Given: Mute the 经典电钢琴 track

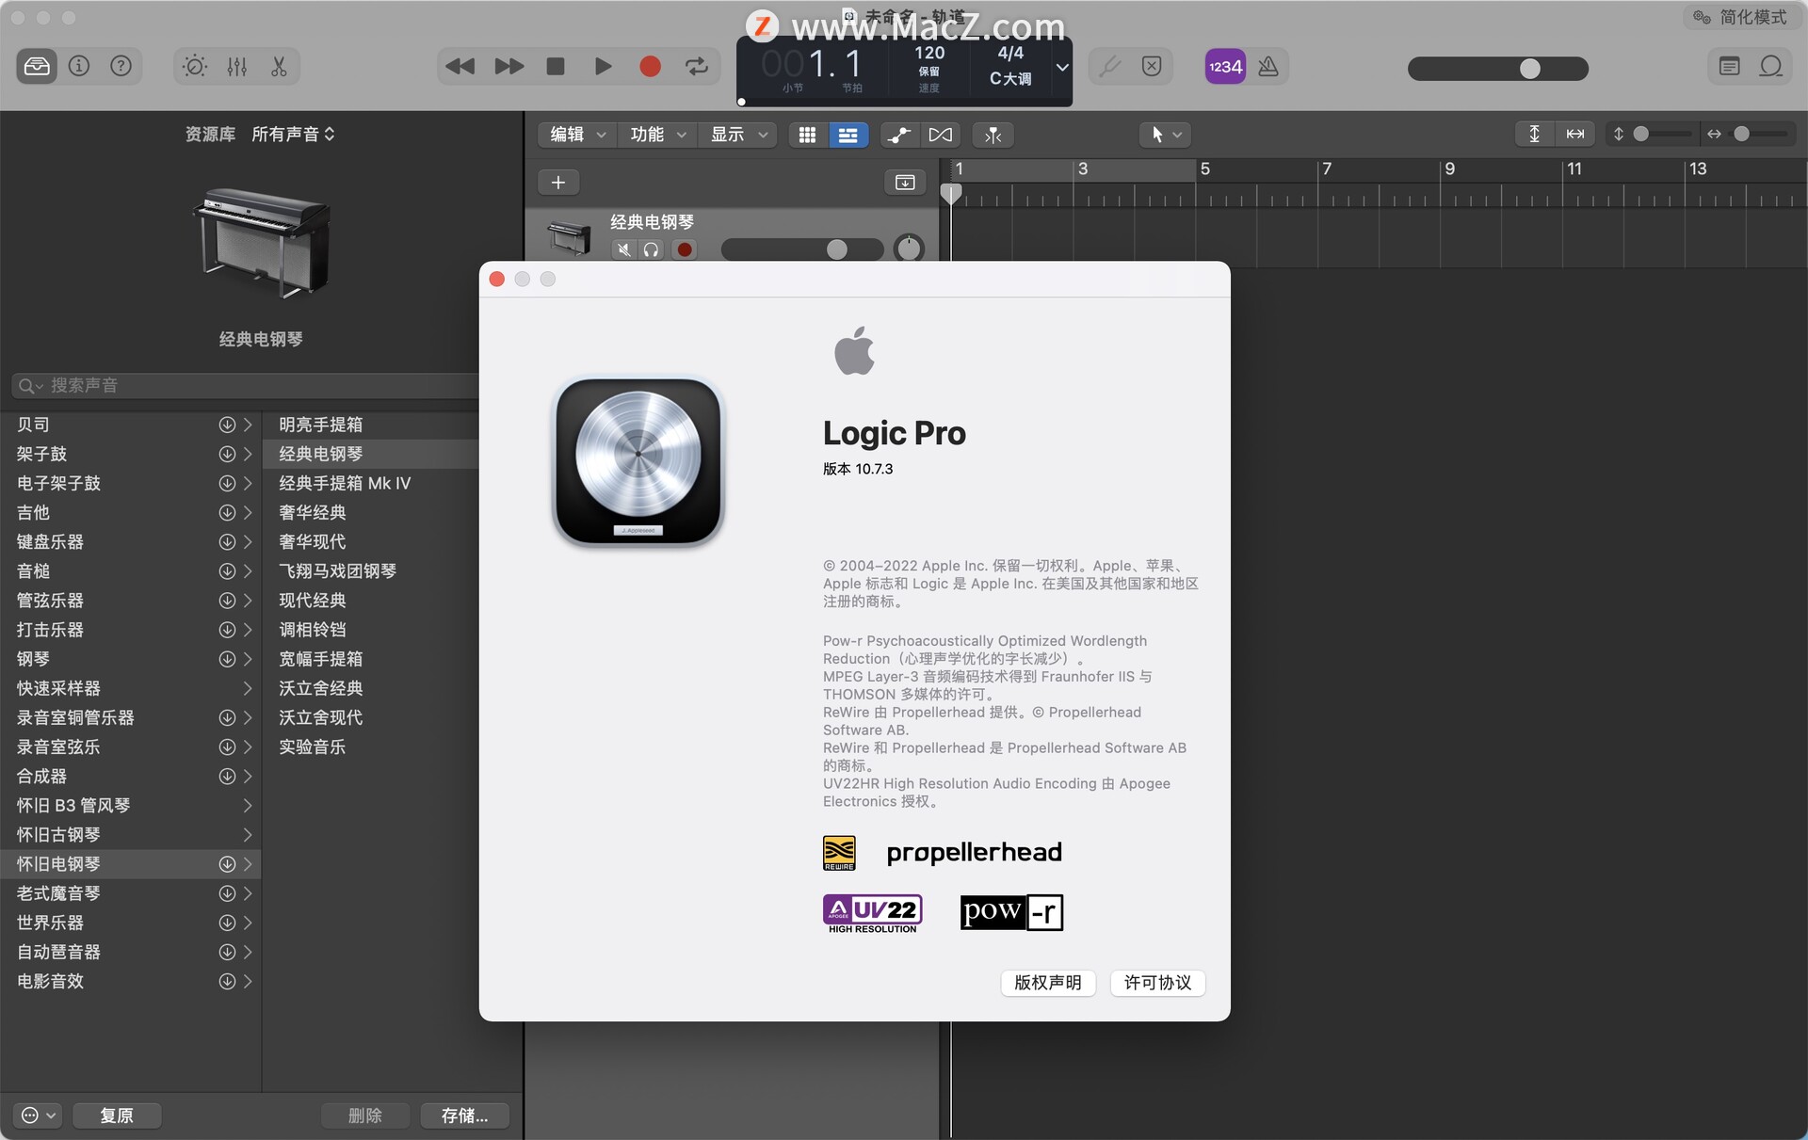Looking at the screenshot, I should pyautogui.click(x=623, y=249).
